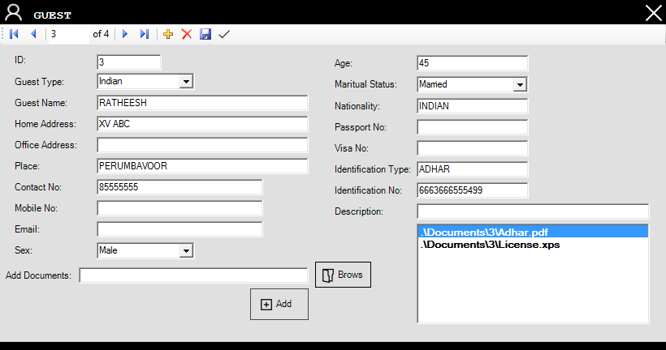
Task: Go to the first guest record
Action: (x=14, y=34)
